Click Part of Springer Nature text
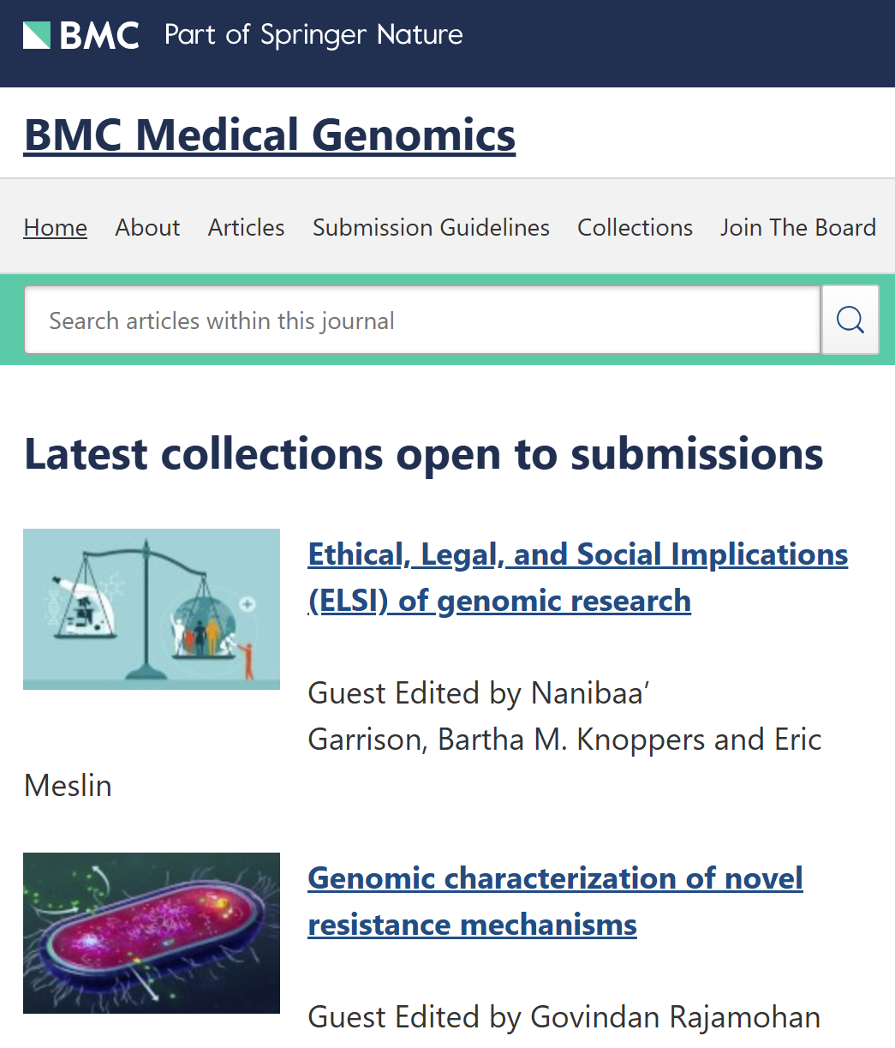Screen dimensions: 895x1048 click(313, 35)
